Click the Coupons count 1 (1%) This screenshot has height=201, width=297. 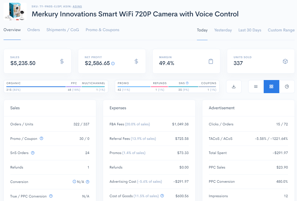tap(212, 90)
